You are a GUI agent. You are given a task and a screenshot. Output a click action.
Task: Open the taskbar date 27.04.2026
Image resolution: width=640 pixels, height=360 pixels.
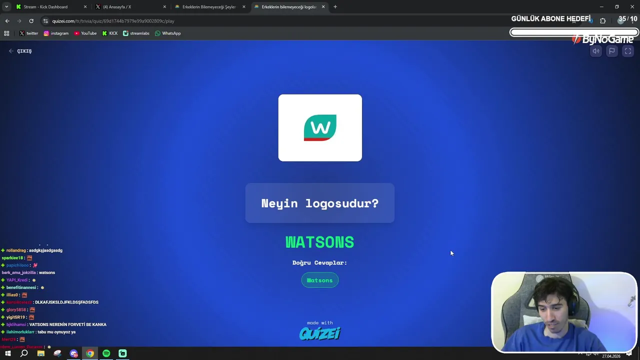(x=611, y=356)
